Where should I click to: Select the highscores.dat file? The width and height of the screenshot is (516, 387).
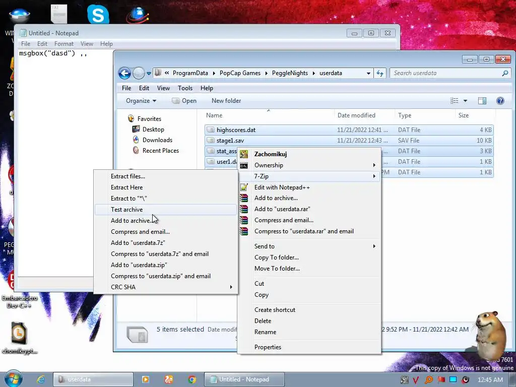coord(349,130)
